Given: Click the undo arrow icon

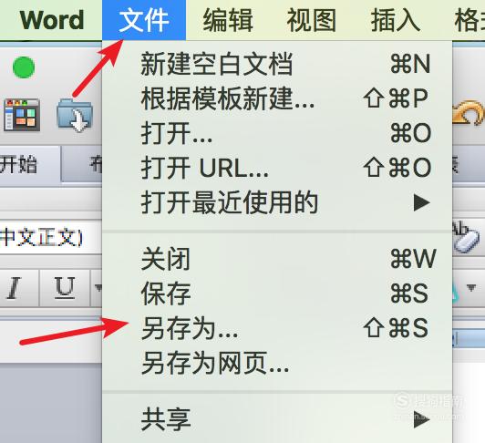Looking at the screenshot, I should [468, 113].
